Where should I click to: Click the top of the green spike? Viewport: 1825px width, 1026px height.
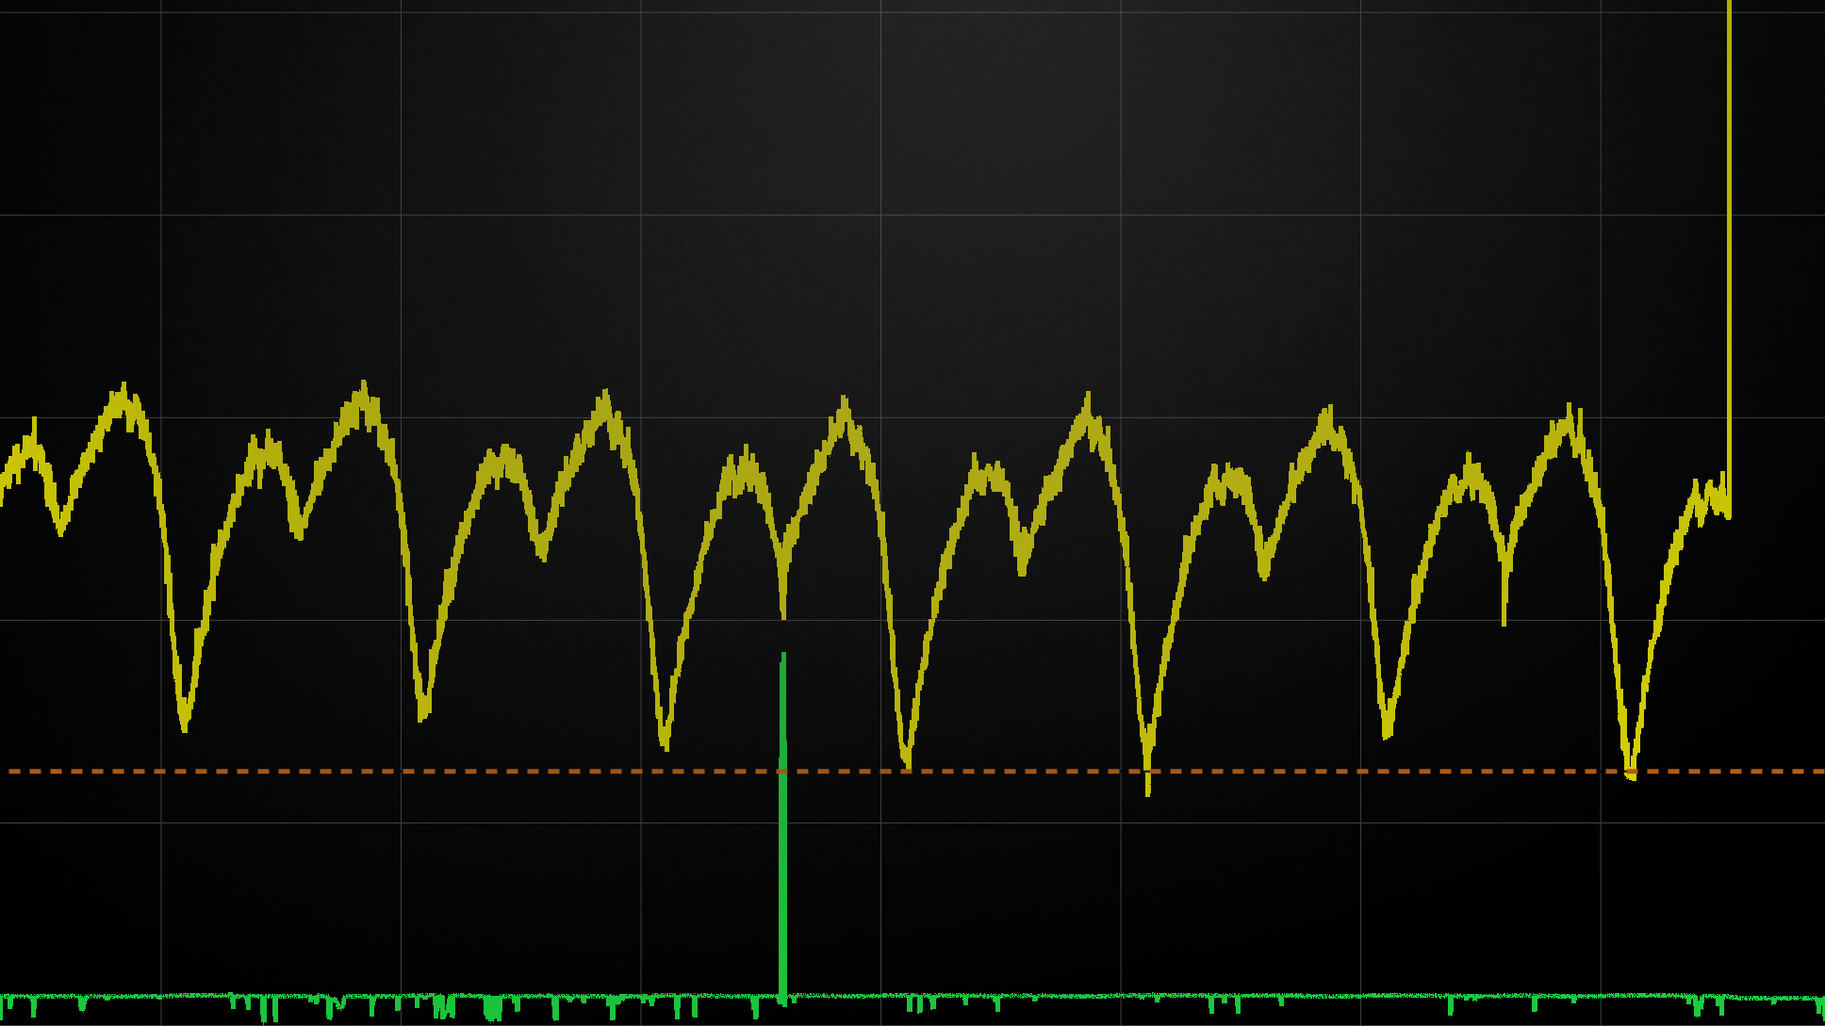(x=782, y=657)
